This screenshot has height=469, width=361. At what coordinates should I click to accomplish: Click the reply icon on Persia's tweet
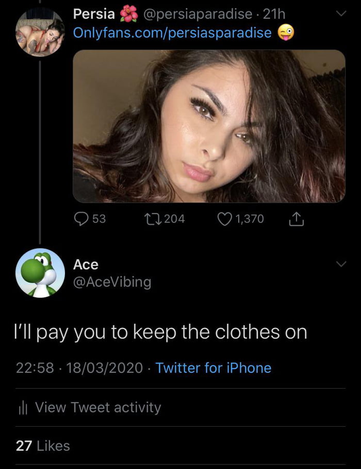tap(80, 219)
